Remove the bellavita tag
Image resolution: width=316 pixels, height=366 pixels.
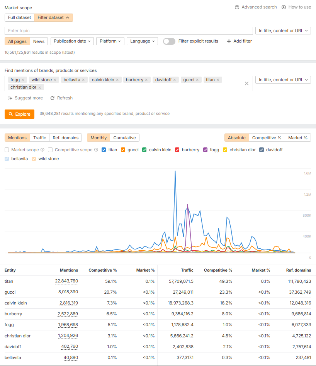[83, 80]
